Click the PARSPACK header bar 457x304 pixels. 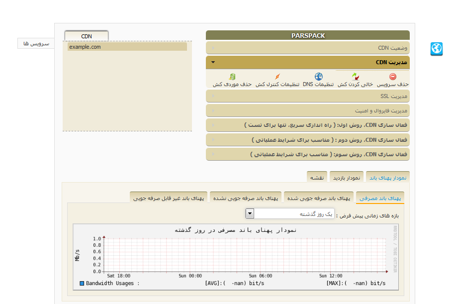307,35
